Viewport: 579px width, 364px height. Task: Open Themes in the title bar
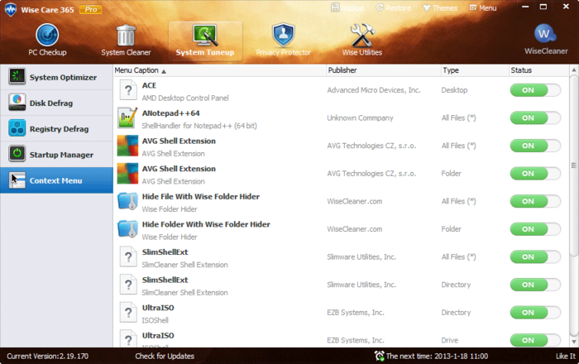click(440, 7)
